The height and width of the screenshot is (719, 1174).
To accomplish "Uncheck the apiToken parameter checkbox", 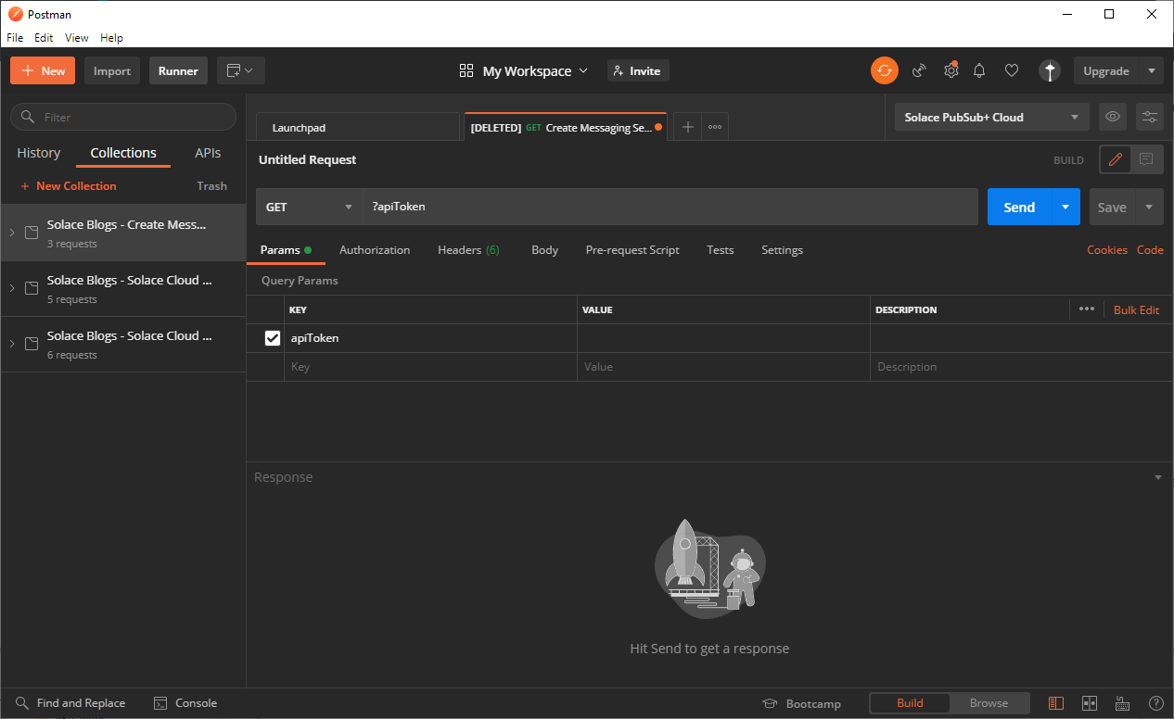I will [273, 338].
